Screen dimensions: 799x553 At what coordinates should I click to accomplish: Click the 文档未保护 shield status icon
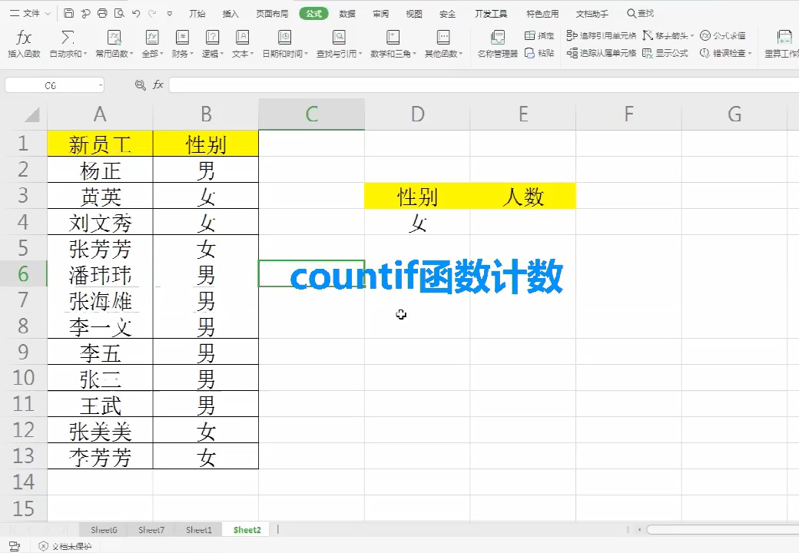tap(44, 546)
